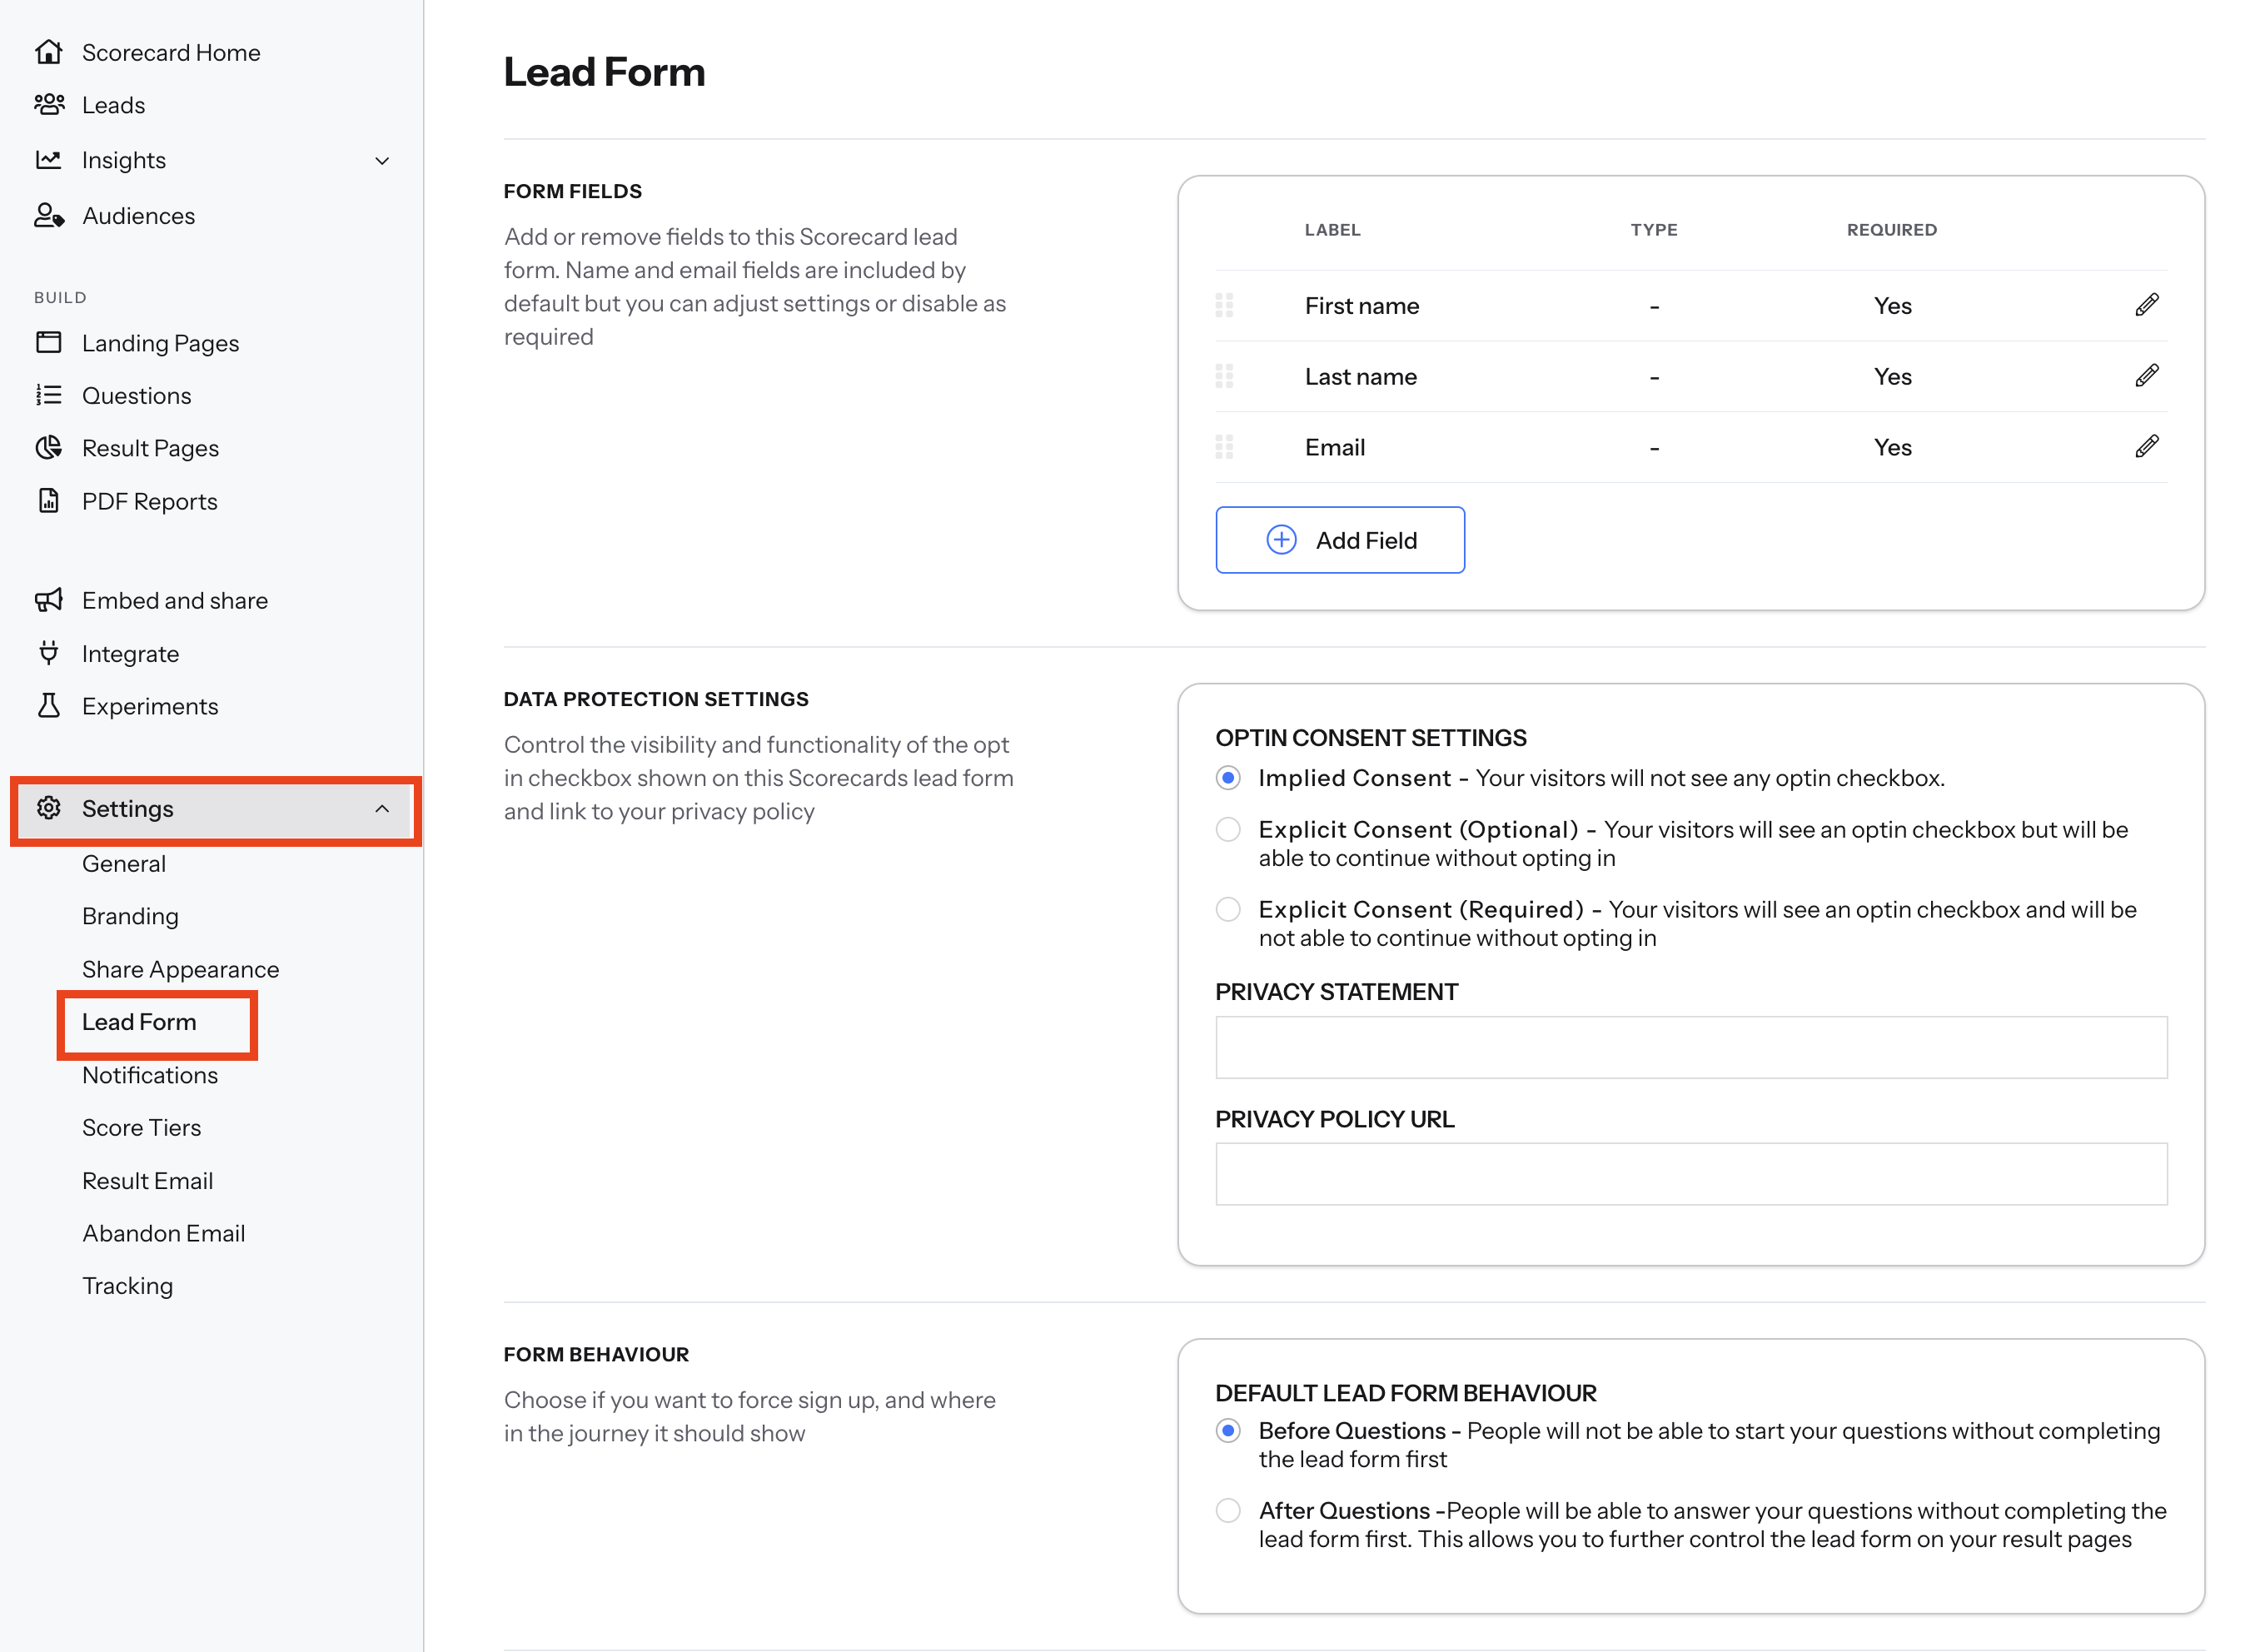The height and width of the screenshot is (1652, 2255).
Task: Click the Email label cell
Action: click(x=1334, y=448)
